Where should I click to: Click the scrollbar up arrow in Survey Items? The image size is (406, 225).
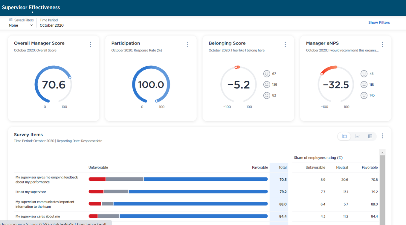tap(382, 153)
